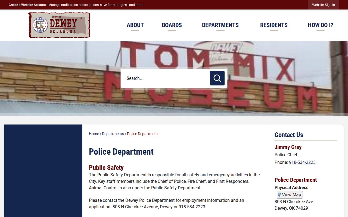Screen dimensions: 348x217
Task: Open the Departments navigation menu
Action: pyautogui.click(x=220, y=25)
